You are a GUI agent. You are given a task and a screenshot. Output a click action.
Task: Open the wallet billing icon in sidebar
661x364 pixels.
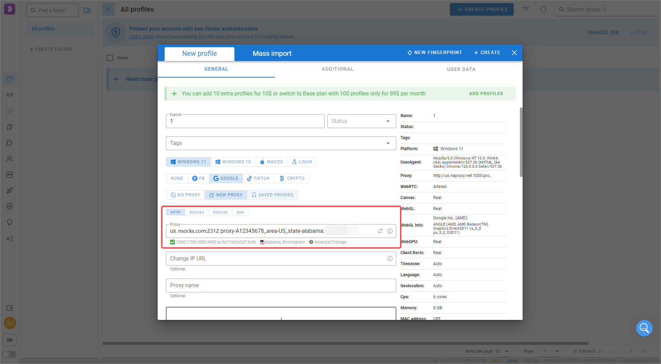coord(10,308)
